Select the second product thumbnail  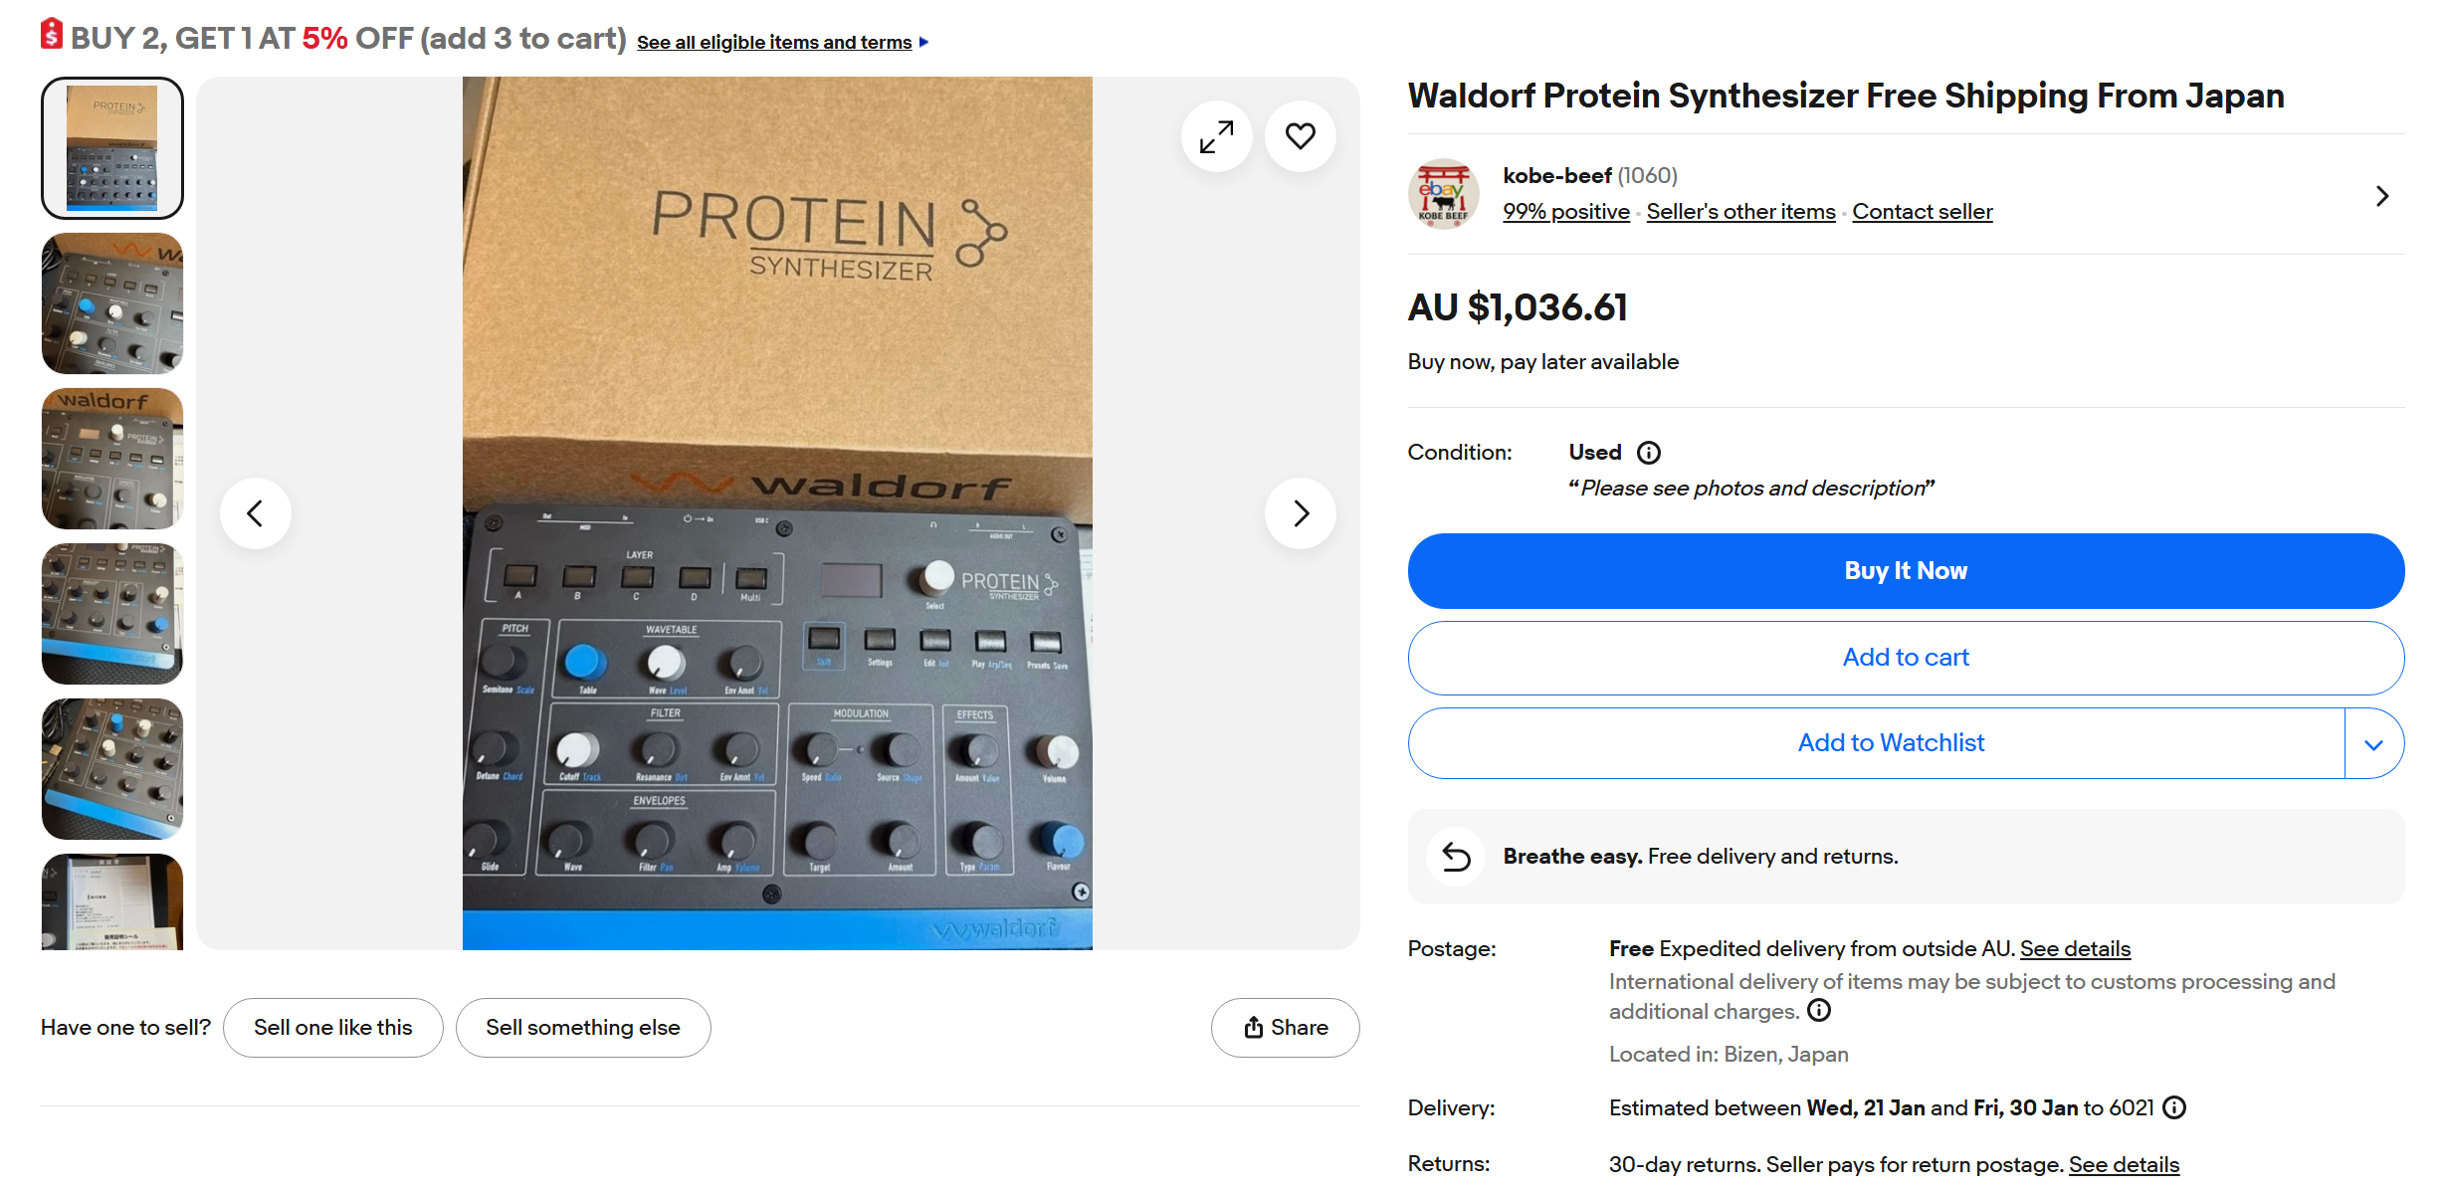(x=112, y=303)
